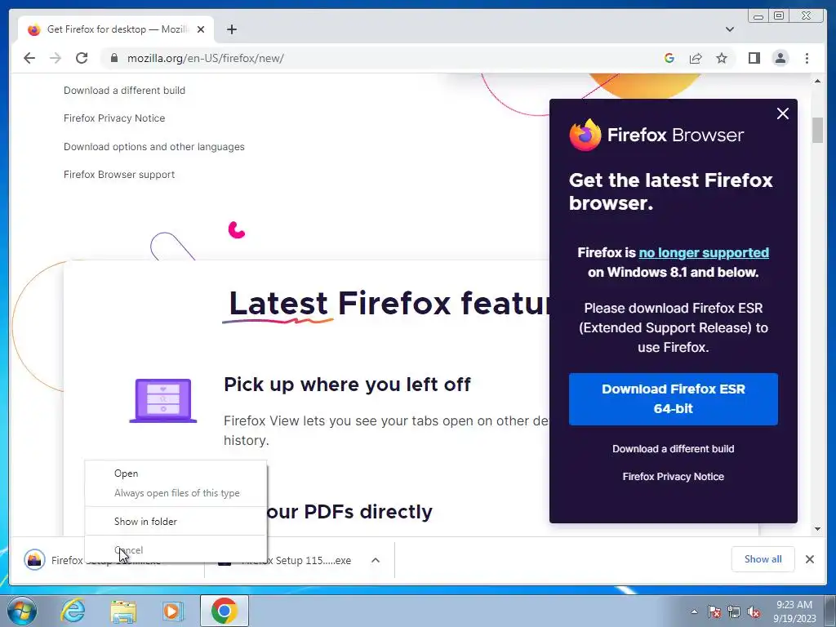Select Always open files of this type

pyautogui.click(x=176, y=493)
